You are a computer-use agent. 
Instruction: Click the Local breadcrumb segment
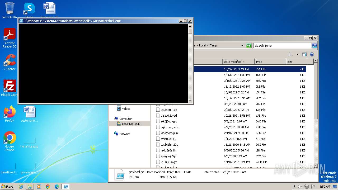pos(202,46)
